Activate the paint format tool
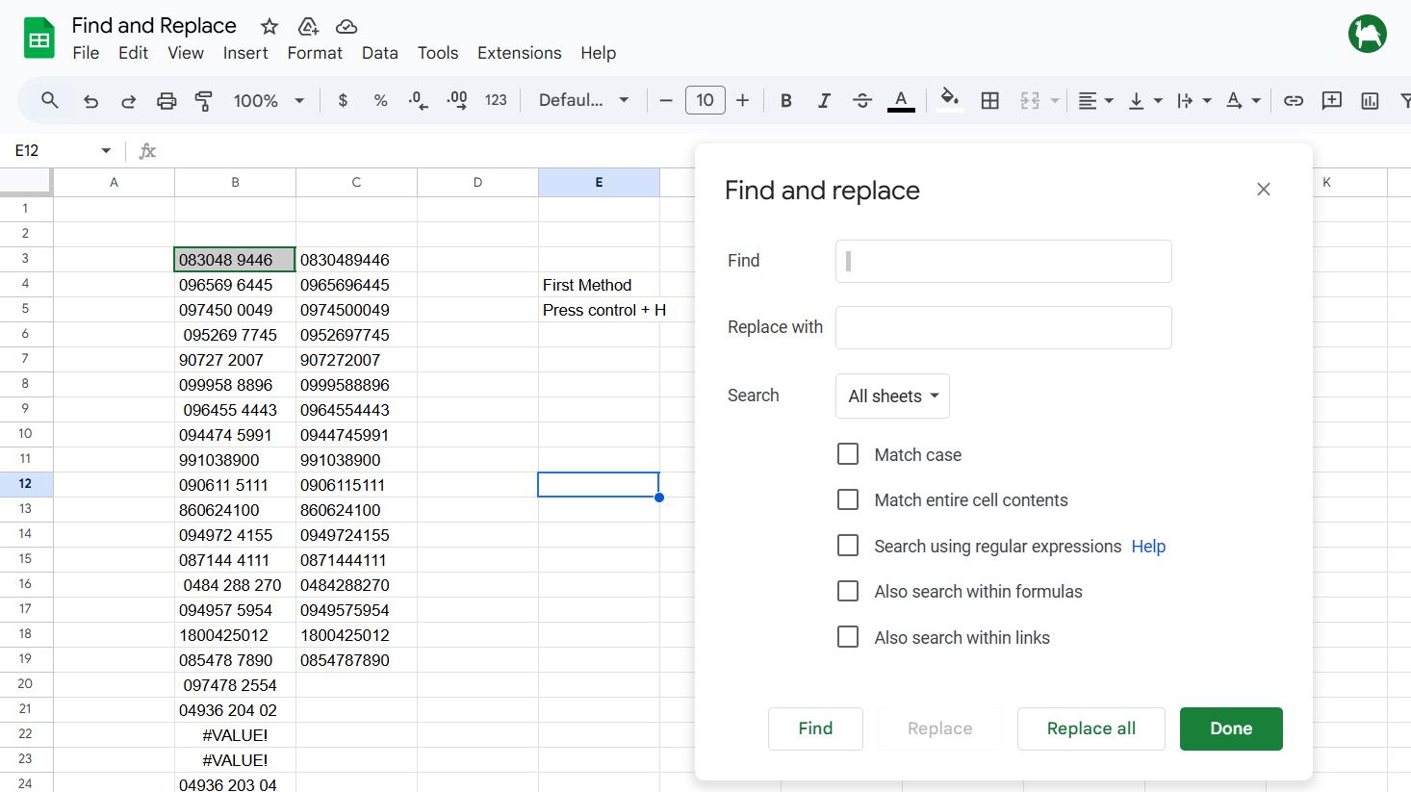Image resolution: width=1411 pixels, height=792 pixels. (x=204, y=100)
